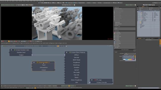Click the red PP_Logo node icon

[95, 80]
